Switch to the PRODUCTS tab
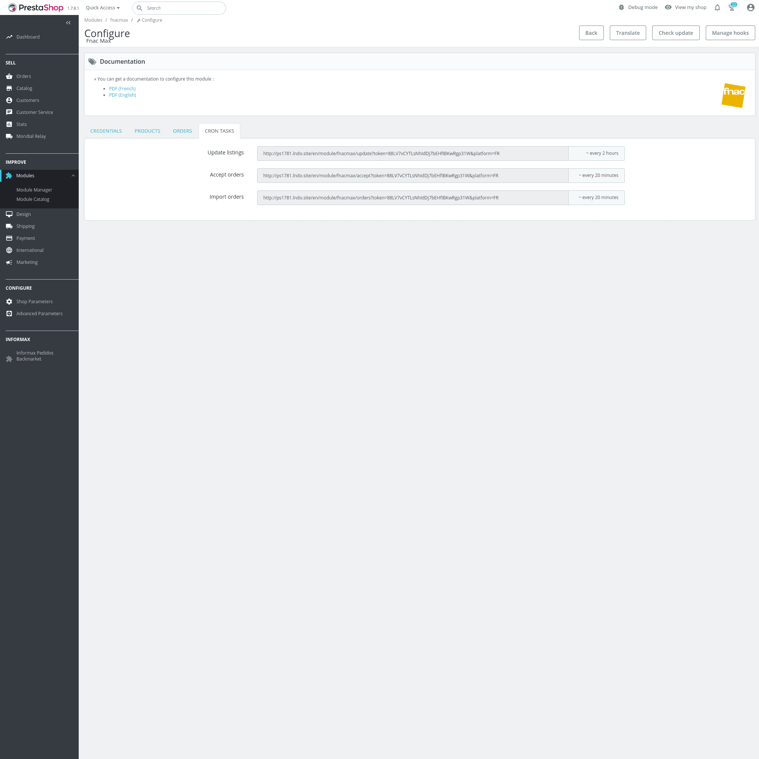 [x=147, y=131]
